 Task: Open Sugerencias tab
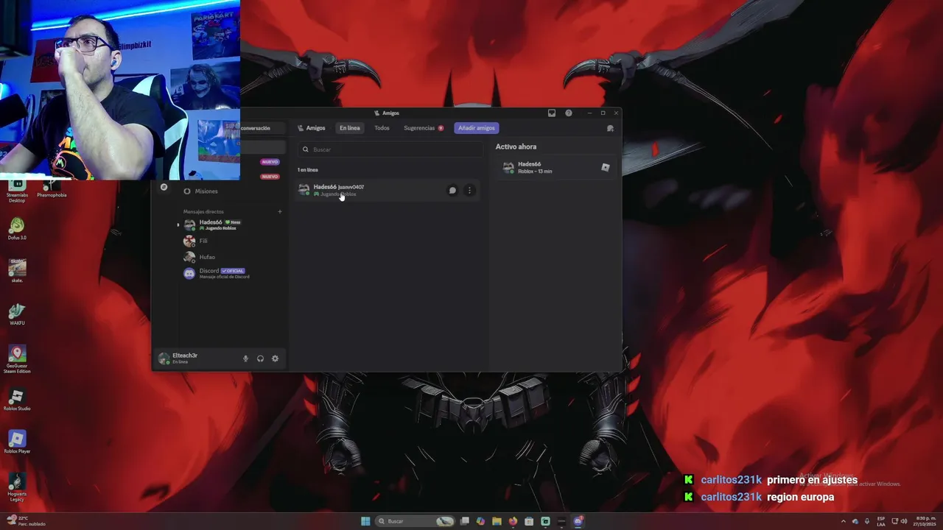click(423, 128)
